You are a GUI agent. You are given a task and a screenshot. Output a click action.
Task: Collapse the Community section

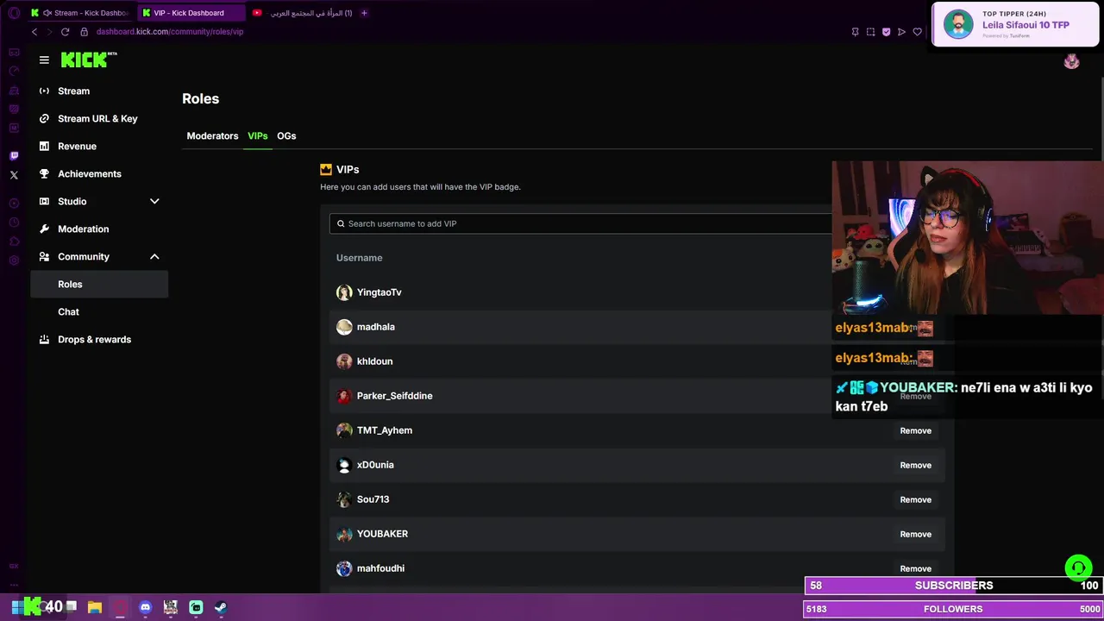coord(99,256)
